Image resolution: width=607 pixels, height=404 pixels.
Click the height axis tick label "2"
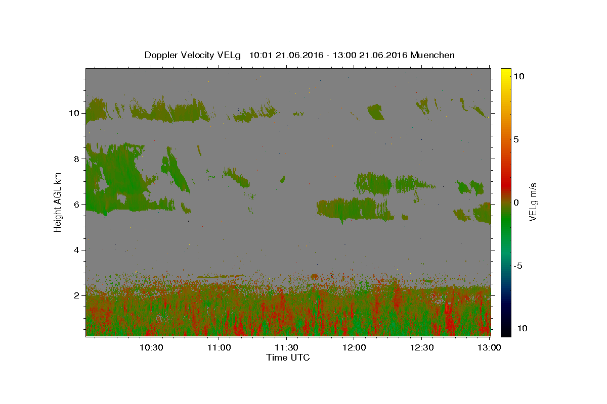(x=76, y=295)
